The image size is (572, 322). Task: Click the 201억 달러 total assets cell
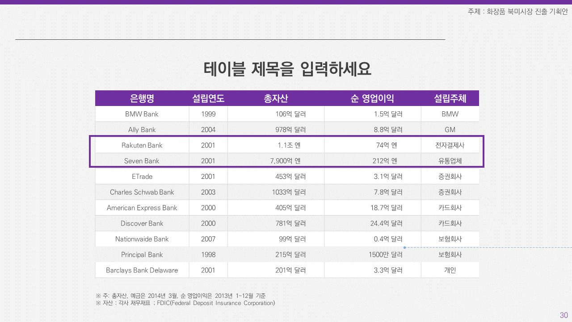point(276,271)
